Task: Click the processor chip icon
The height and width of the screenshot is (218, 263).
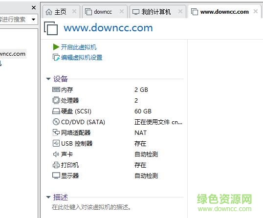Action: pos(56,100)
